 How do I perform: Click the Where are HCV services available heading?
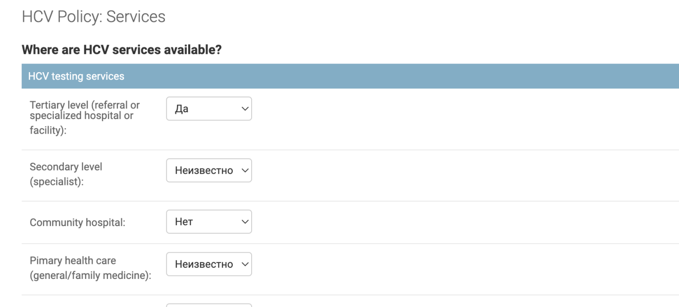tap(122, 49)
